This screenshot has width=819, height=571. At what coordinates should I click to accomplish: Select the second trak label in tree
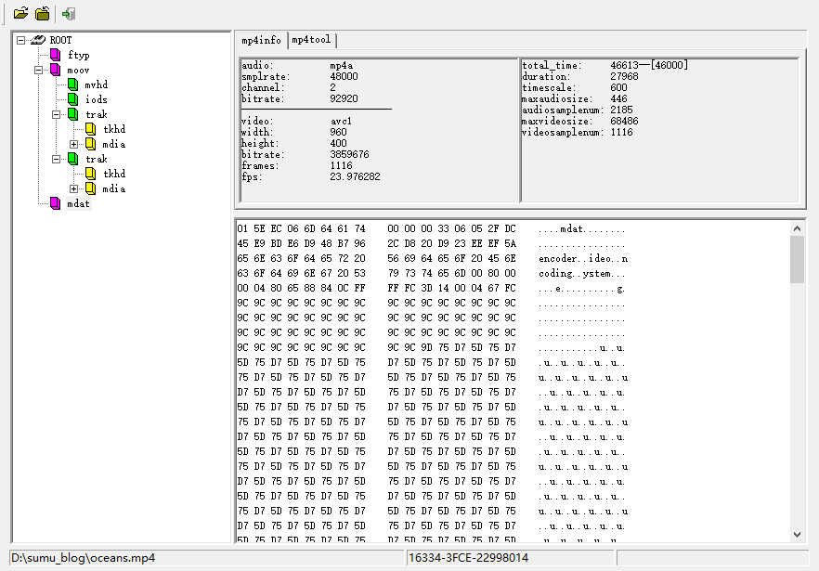coord(97,160)
